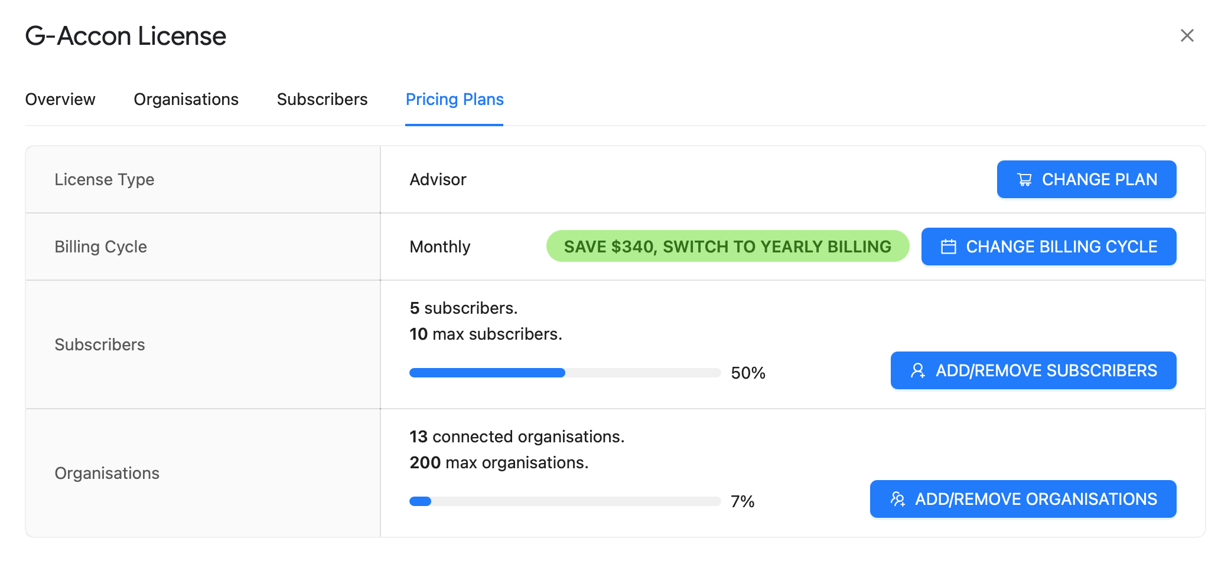Screen dimensions: 1231x565
Task: Click the organisations 7% progress bar
Action: (x=565, y=501)
